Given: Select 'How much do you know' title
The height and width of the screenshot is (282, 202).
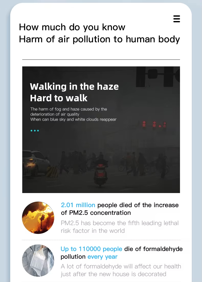Looking at the screenshot, I should 72,27.
